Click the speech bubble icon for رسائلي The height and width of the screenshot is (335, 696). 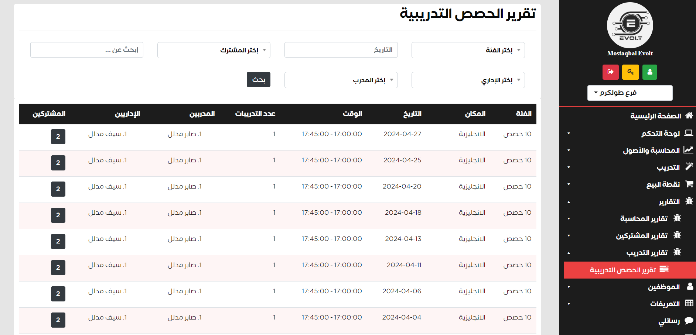(x=689, y=321)
